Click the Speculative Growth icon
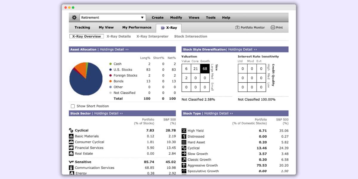 click(x=184, y=171)
